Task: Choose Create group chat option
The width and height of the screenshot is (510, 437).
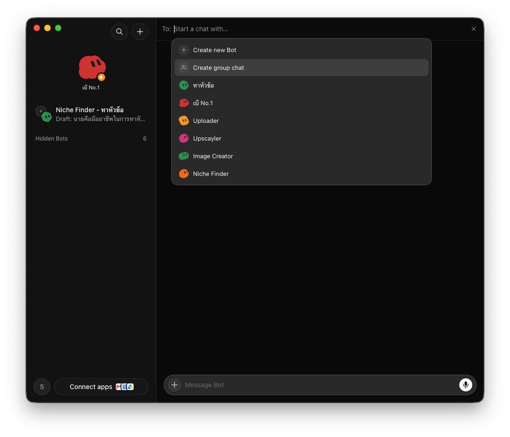Action: [301, 67]
